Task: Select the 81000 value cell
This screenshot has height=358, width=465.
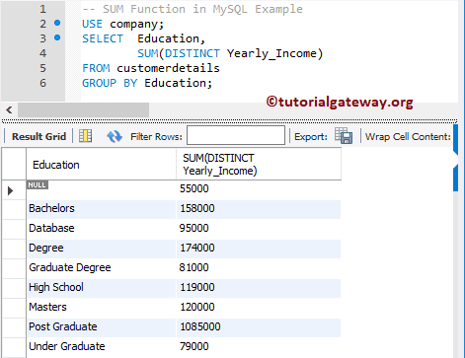Action: (259, 268)
